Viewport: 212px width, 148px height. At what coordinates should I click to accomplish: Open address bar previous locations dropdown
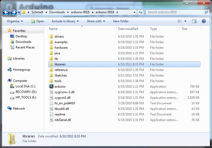pyautogui.click(x=134, y=12)
